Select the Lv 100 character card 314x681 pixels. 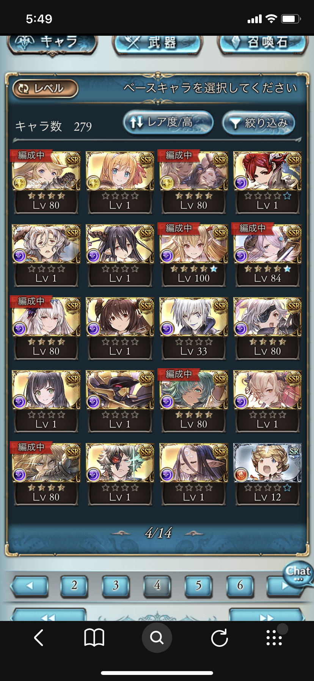coord(194,255)
